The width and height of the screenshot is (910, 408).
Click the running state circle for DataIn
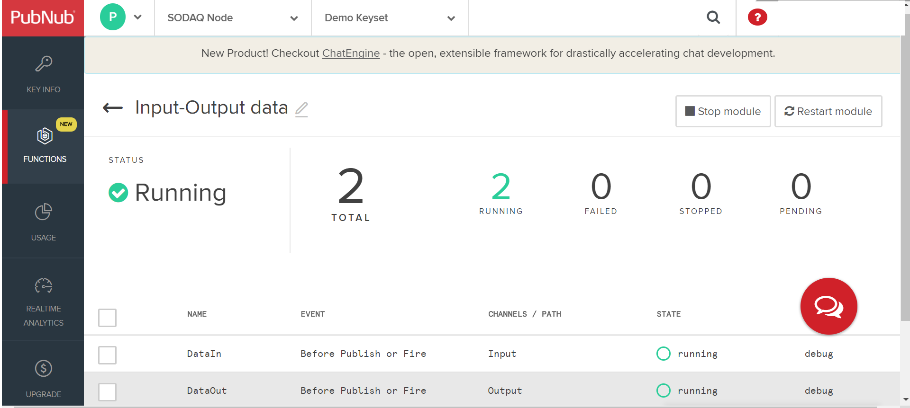tap(664, 354)
